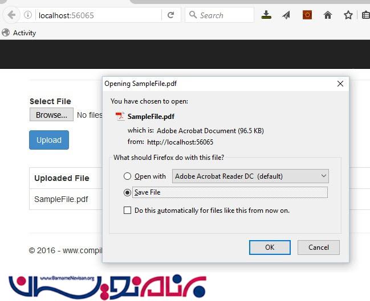370x301 pixels.
Task: Click the search magnifier icon
Action: pos(193,15)
